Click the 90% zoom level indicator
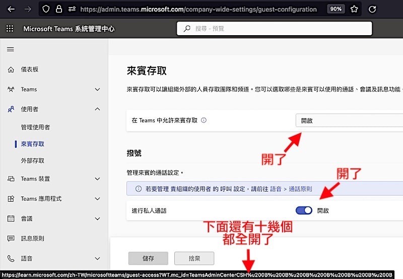This screenshot has height=279, width=403. [x=335, y=9]
